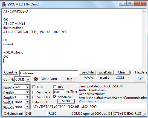Click the Data input command text field
Viewport: 148px width, 118px height.
pyautogui.click(x=89, y=107)
